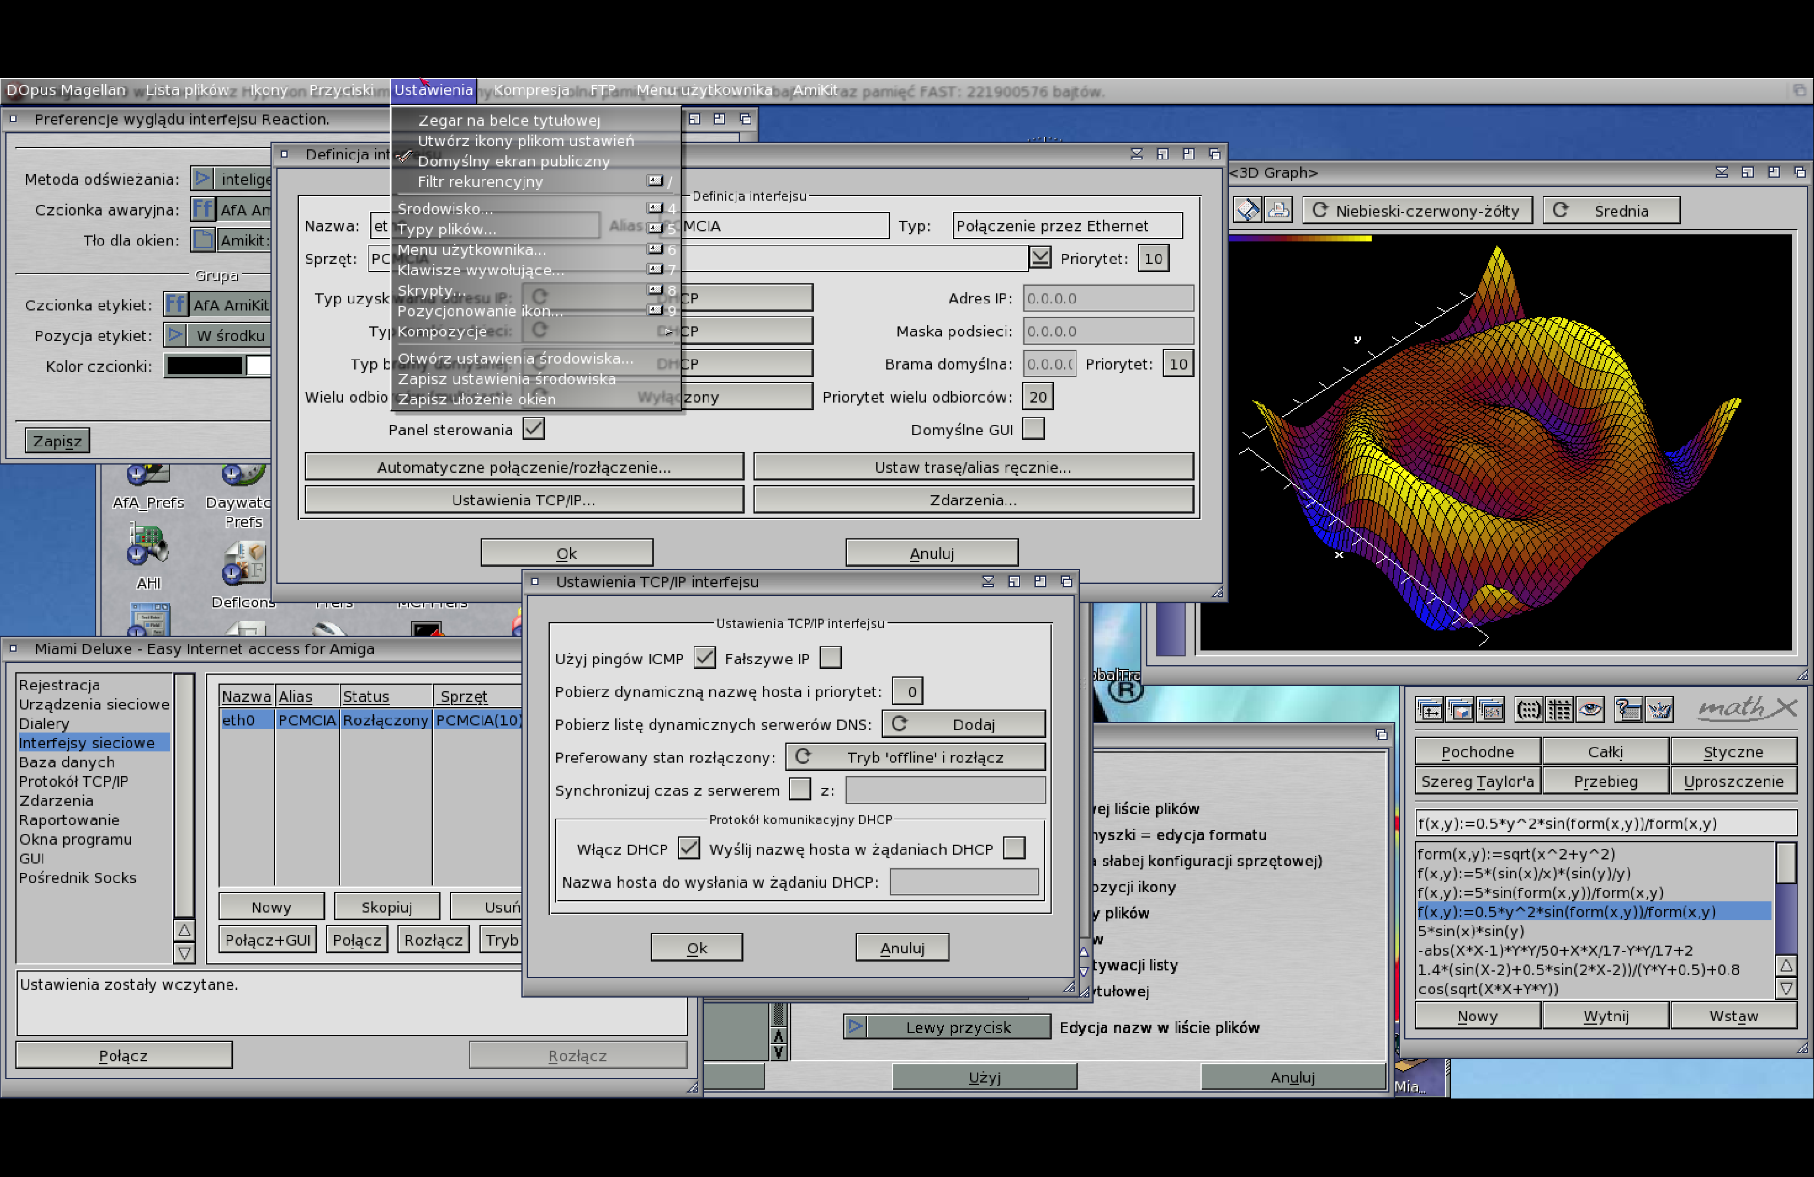Viewport: 1814px width, 1177px height.
Task: Uncheck the Panel sterowania checkbox
Action: click(x=534, y=429)
